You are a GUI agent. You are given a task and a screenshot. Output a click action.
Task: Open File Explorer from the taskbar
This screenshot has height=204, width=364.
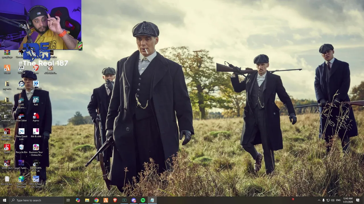(87, 200)
